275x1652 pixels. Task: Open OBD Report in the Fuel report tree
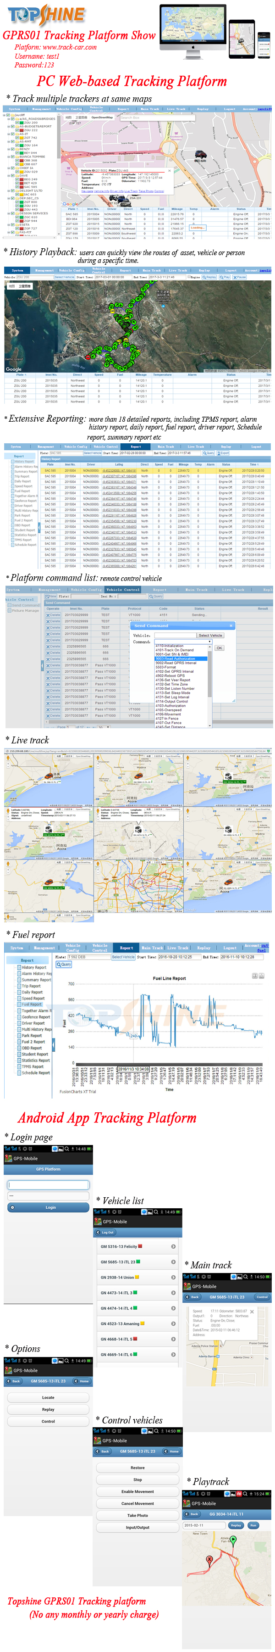[x=32, y=1047]
